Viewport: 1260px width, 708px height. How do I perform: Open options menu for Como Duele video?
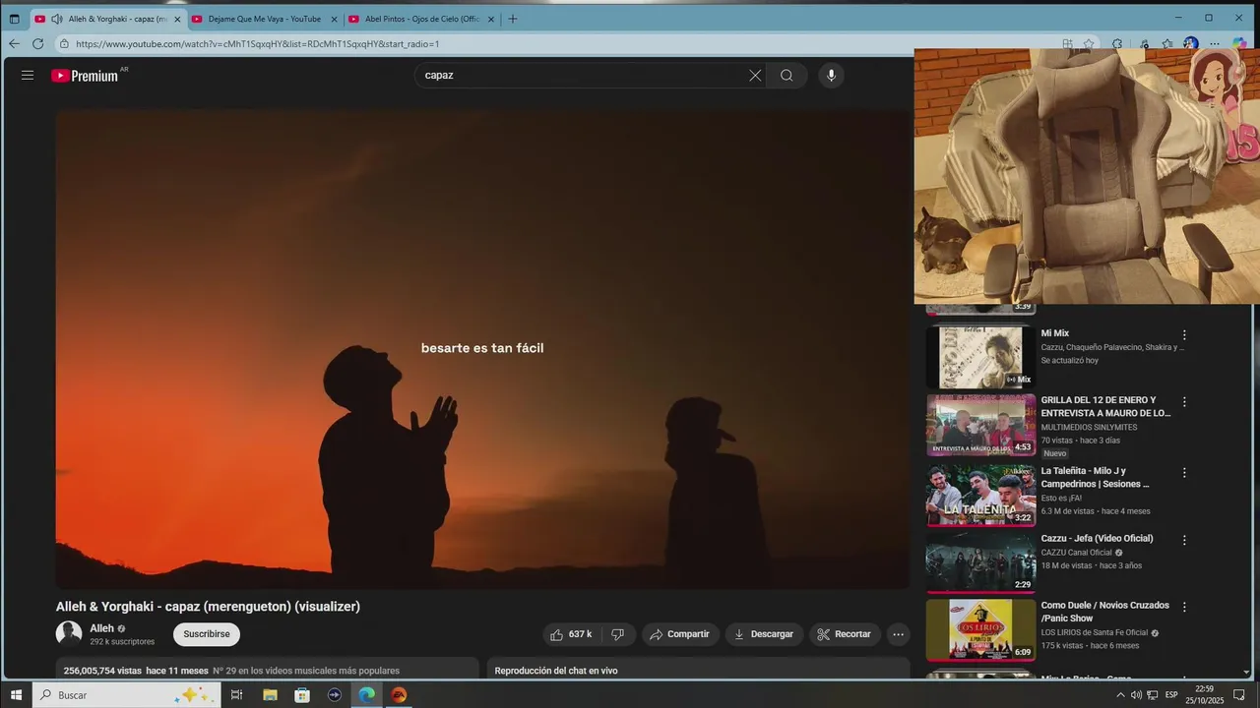pos(1184,607)
